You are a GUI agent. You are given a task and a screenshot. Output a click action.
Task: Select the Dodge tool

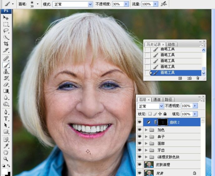[6, 104]
